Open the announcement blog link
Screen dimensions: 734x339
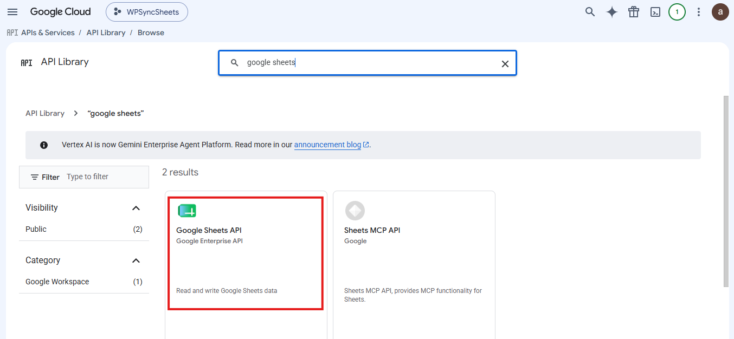click(x=327, y=145)
